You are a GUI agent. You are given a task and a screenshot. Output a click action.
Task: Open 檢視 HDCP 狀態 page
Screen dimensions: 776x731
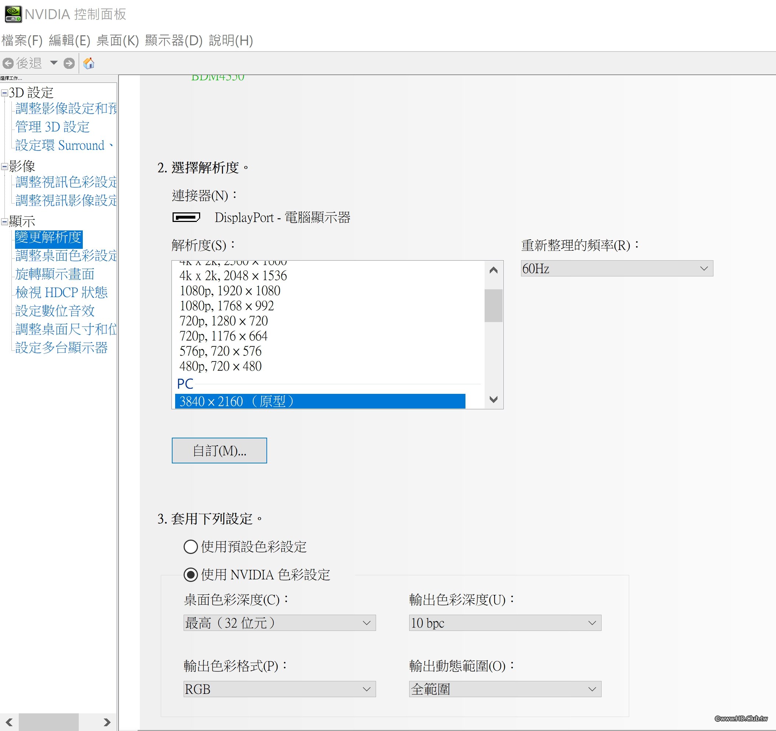[x=61, y=293]
